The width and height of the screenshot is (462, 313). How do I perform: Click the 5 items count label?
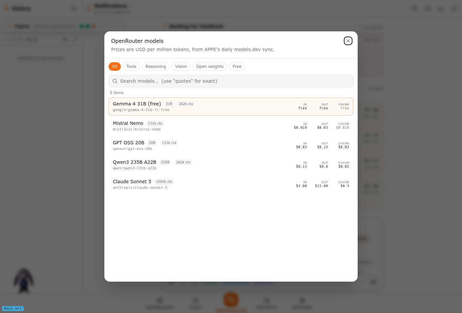point(117,93)
